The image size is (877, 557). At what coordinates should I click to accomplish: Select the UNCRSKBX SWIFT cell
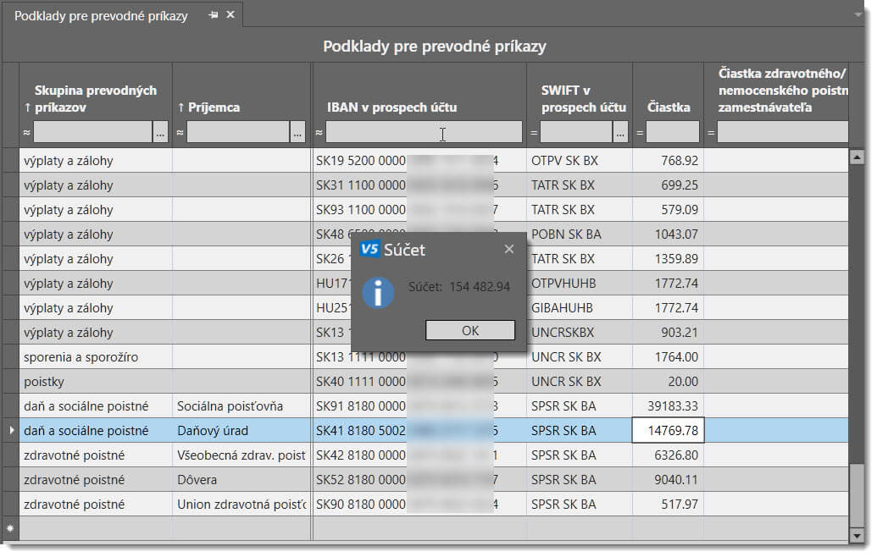tap(580, 333)
